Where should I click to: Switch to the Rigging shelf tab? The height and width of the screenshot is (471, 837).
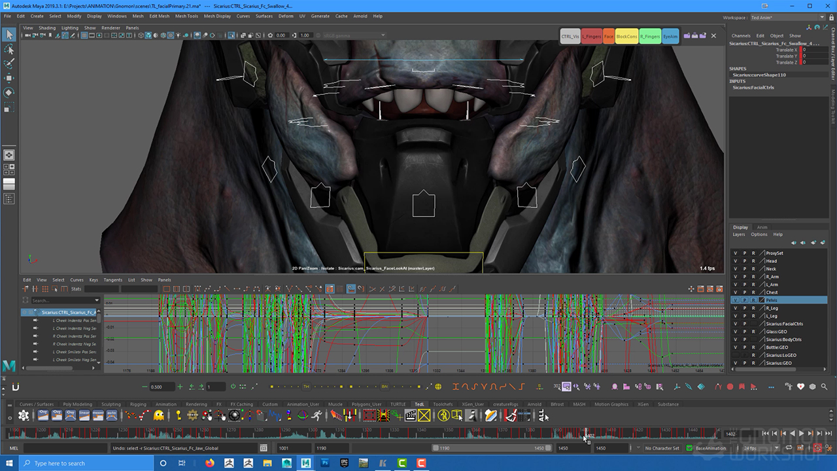pyautogui.click(x=137, y=404)
